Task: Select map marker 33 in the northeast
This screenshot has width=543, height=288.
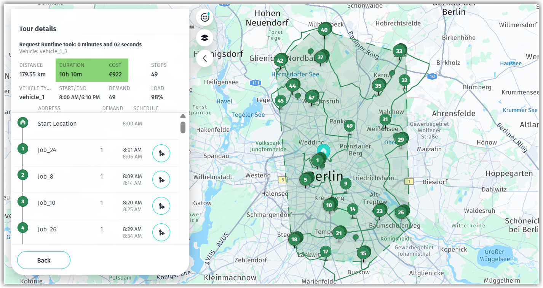Action: click(399, 50)
